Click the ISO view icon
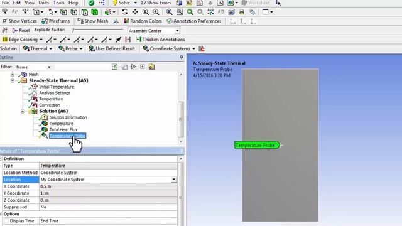Viewport: 402px width, 226px height. (x=210, y=12)
